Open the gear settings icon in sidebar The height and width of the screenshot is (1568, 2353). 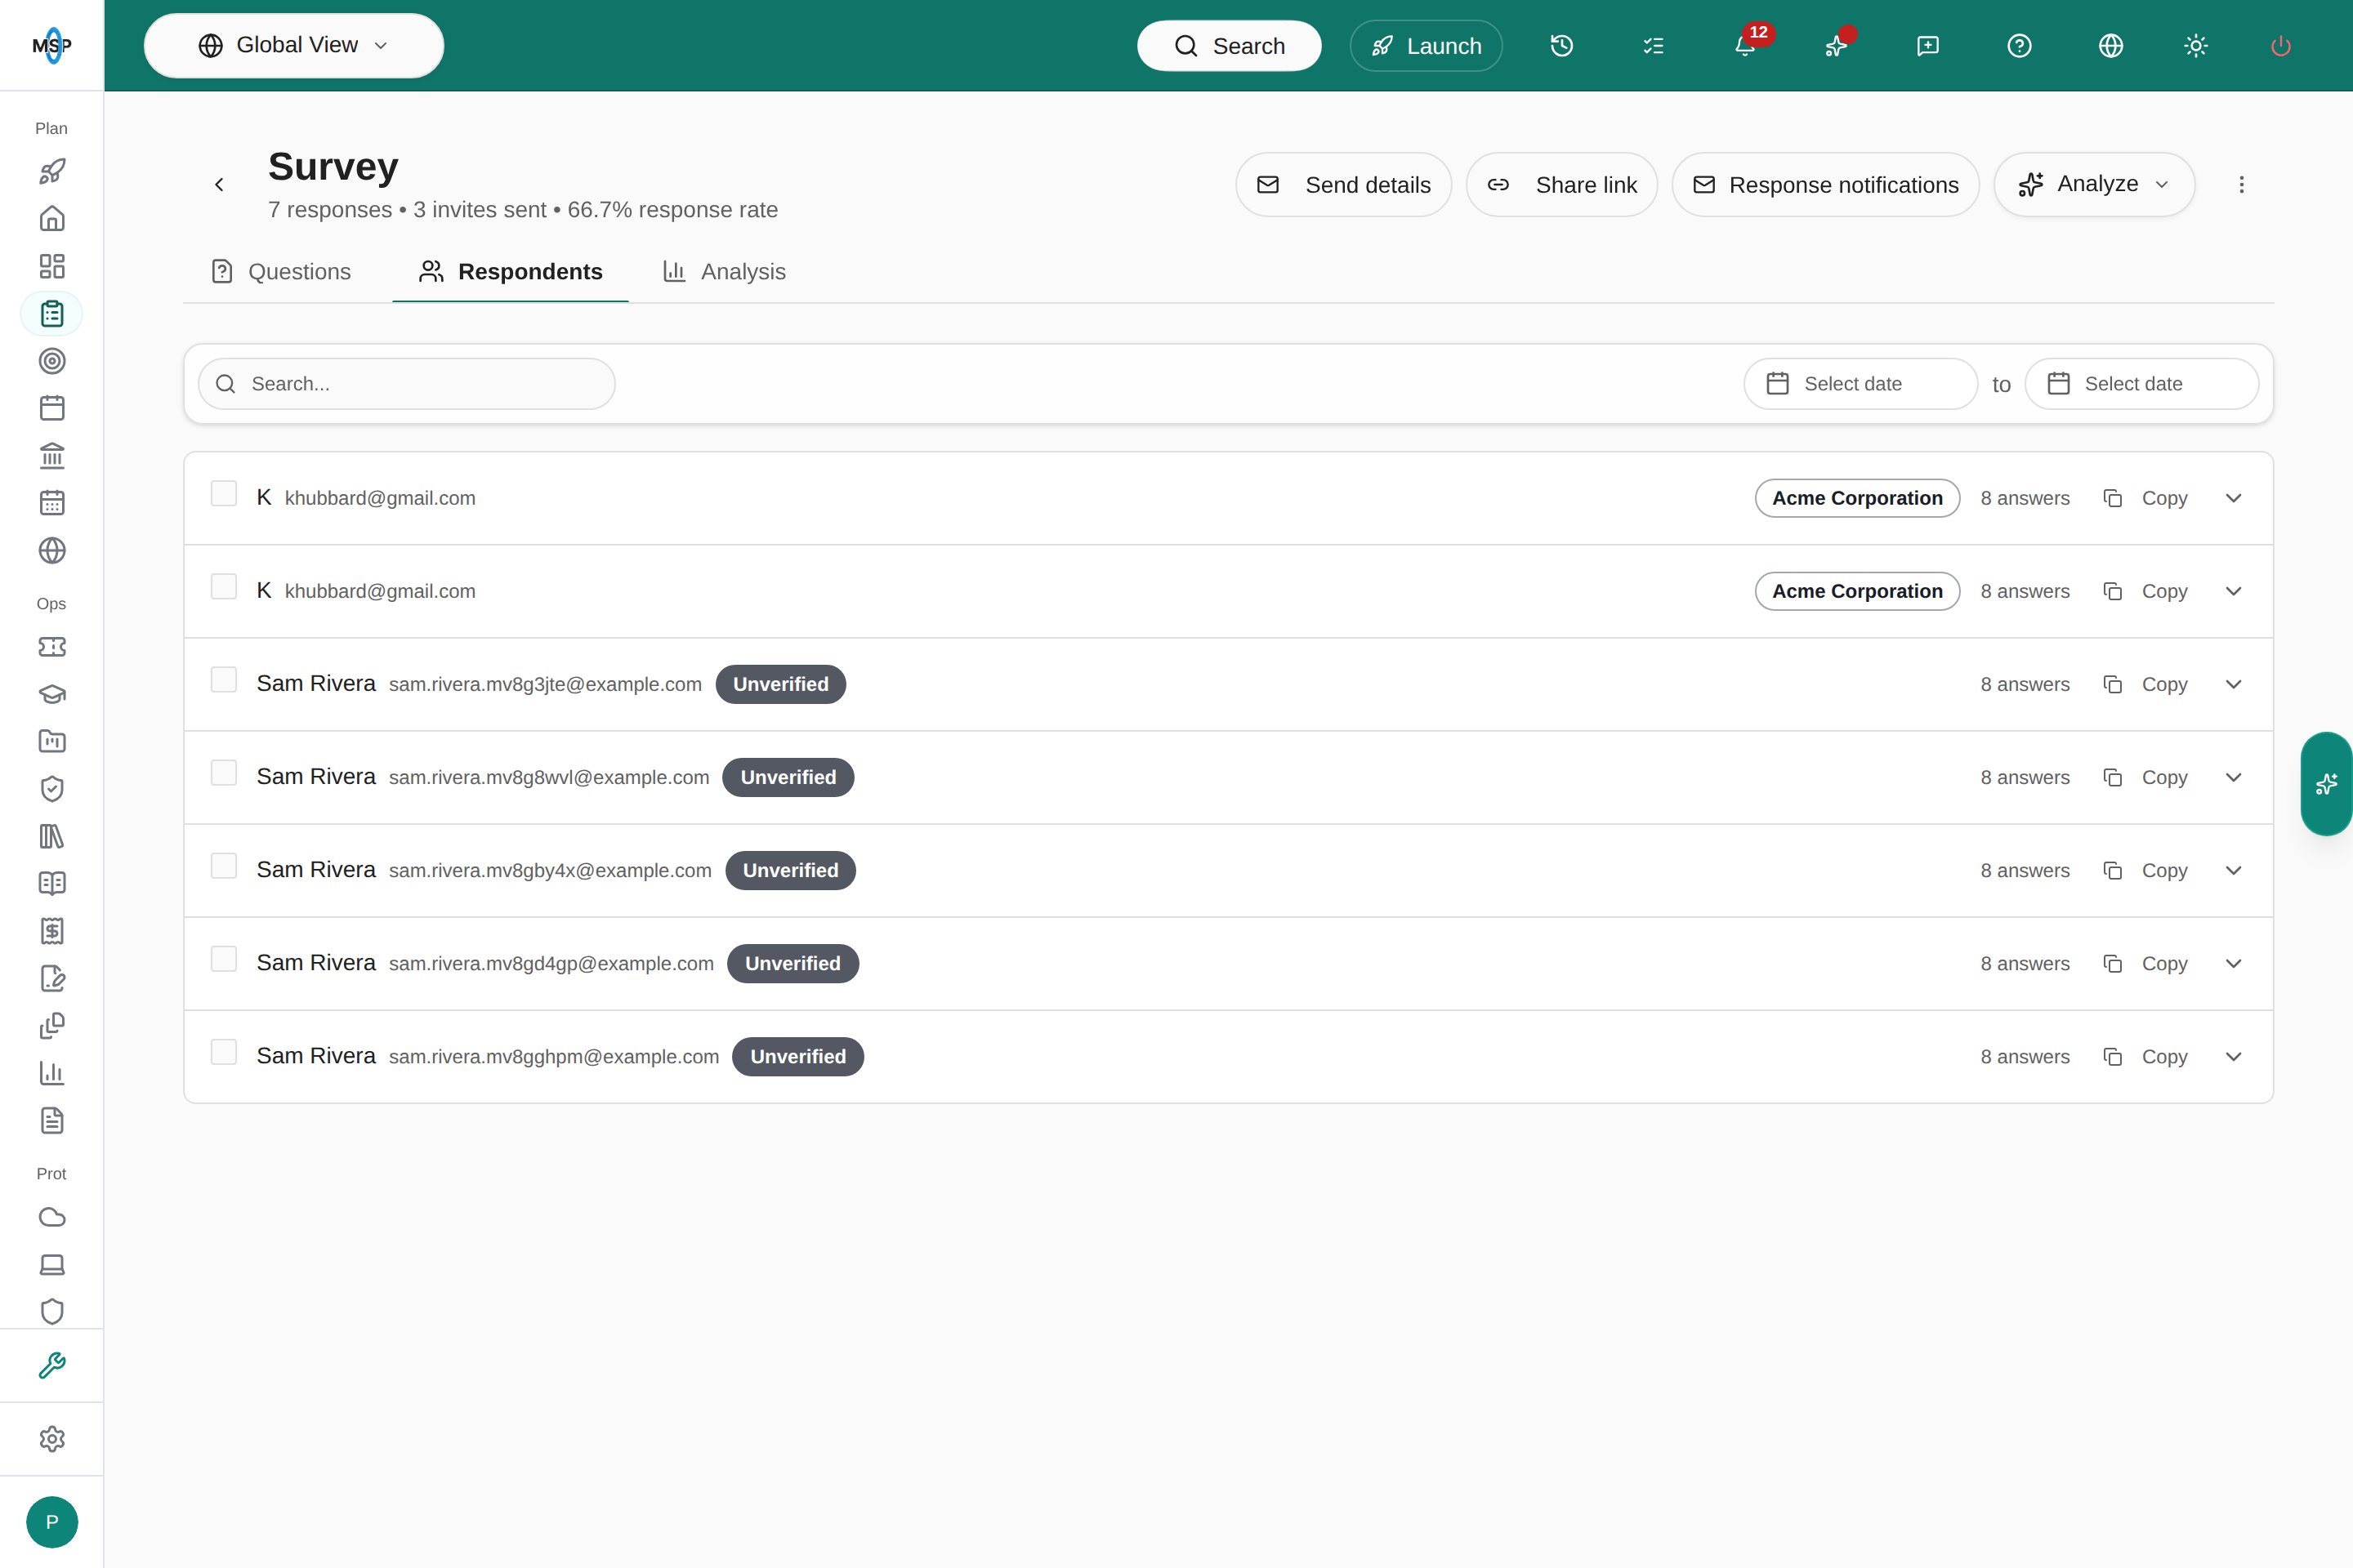click(x=52, y=1439)
